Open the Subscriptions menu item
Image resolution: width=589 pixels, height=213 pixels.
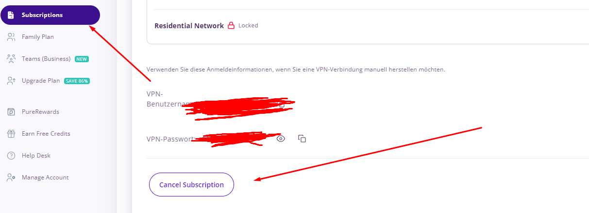point(50,15)
